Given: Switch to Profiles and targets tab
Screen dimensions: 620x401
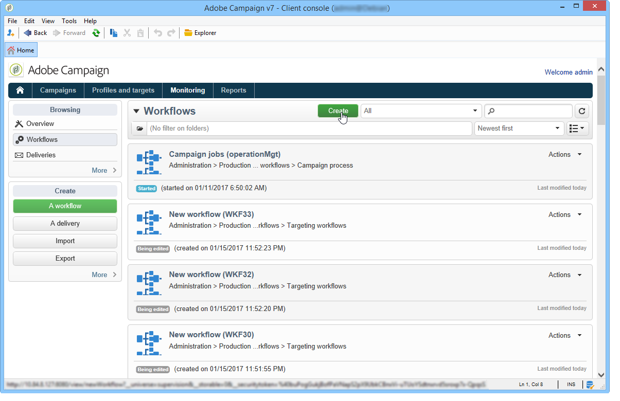Looking at the screenshot, I should pos(123,90).
